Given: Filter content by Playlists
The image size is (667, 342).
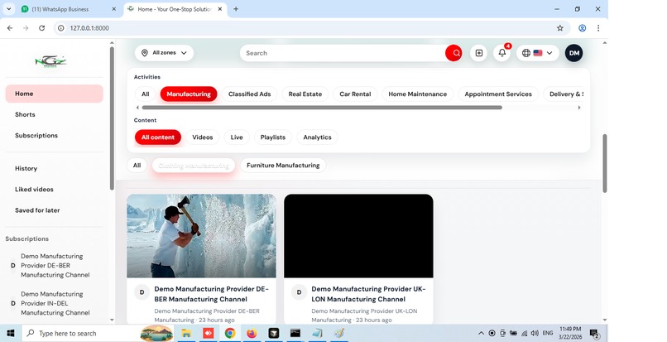Looking at the screenshot, I should [x=272, y=137].
